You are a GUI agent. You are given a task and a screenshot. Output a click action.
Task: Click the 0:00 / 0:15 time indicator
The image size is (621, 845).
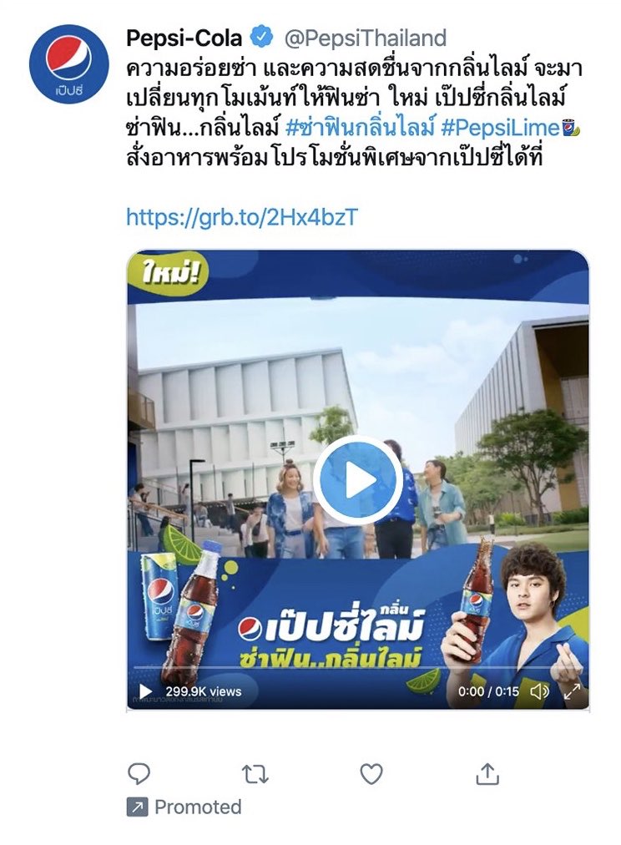pyautogui.click(x=488, y=691)
